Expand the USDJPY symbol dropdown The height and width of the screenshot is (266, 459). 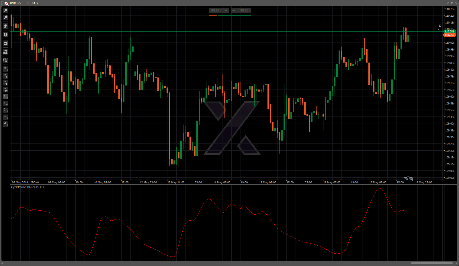click(x=28, y=3)
